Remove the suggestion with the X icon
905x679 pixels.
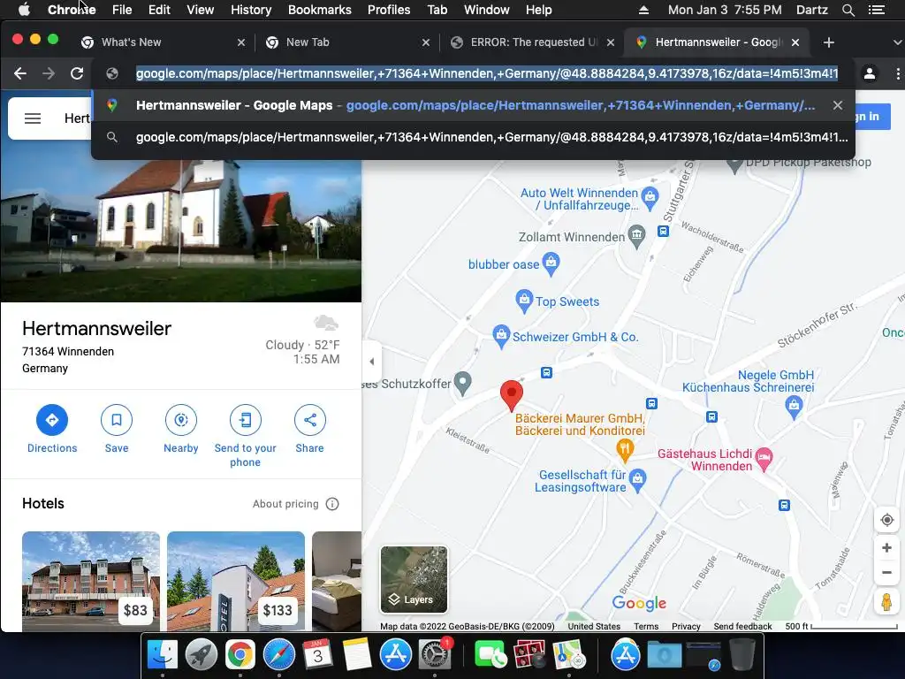tap(838, 105)
